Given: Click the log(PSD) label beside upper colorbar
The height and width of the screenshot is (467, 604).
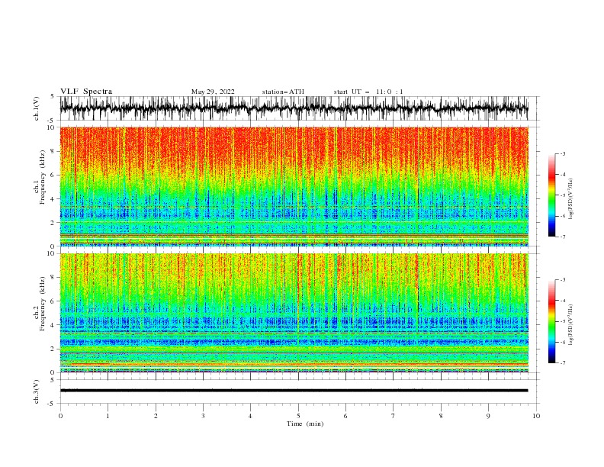Looking at the screenshot, I should 570,199.
